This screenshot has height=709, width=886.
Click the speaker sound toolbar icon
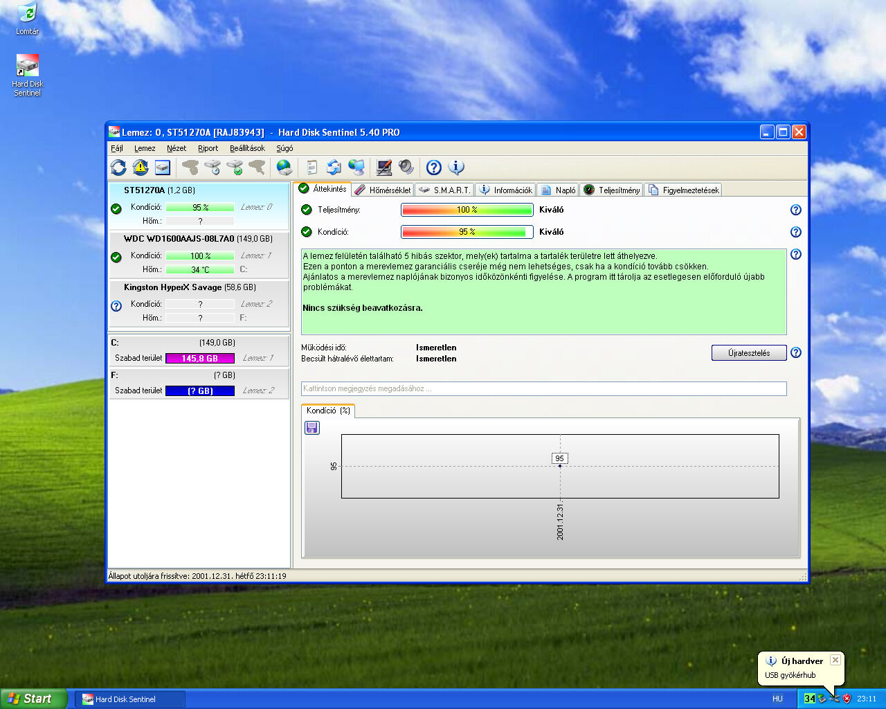point(406,168)
